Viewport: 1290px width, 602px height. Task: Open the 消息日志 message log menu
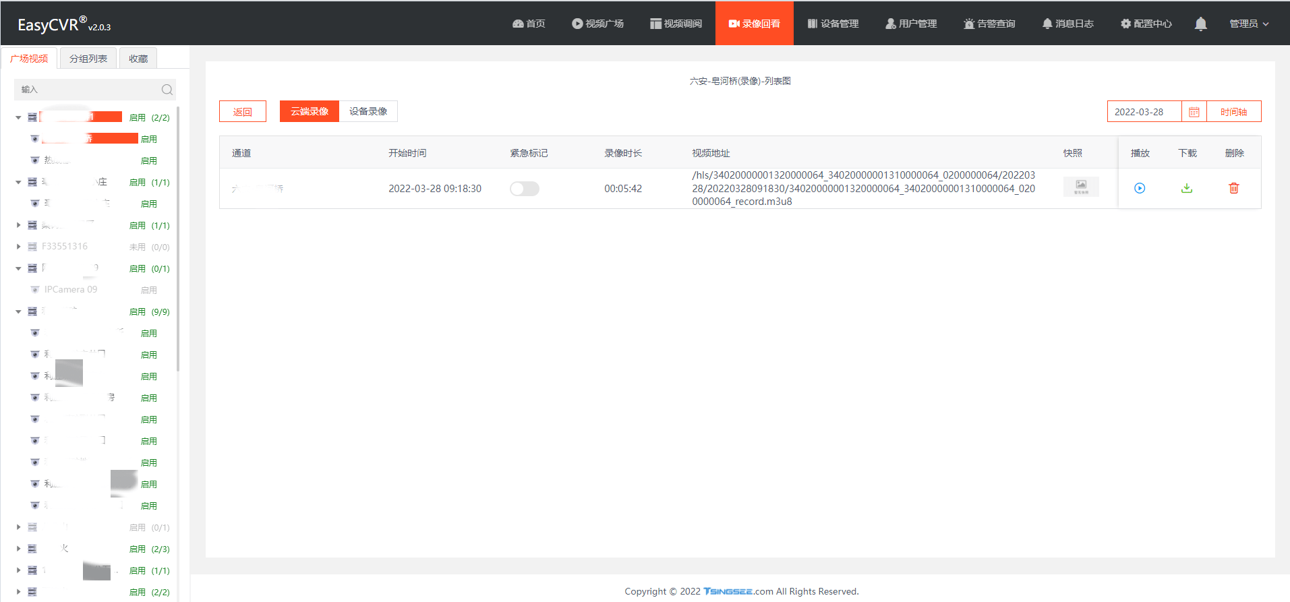1067,24
